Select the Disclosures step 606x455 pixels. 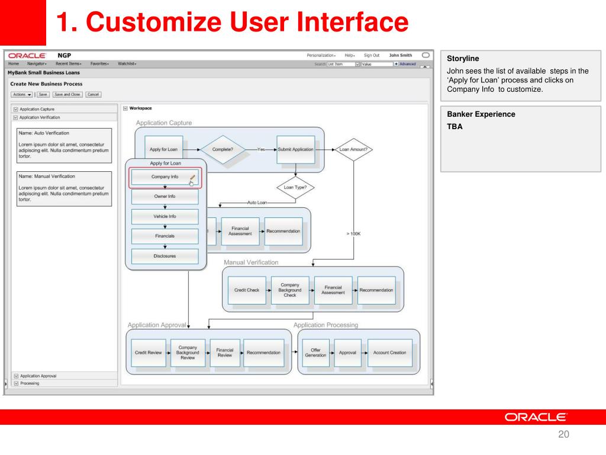point(165,256)
